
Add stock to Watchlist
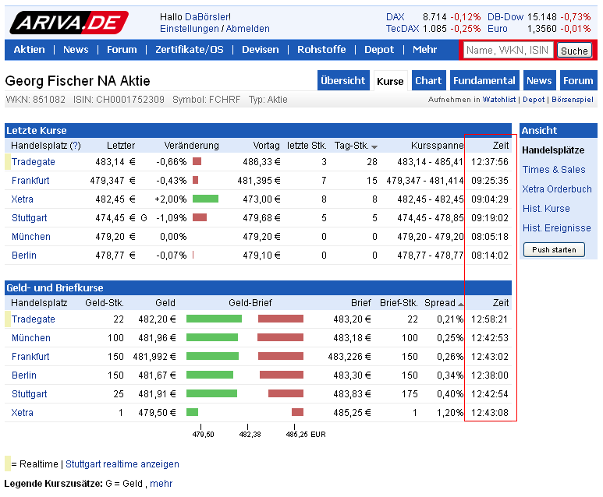pos(499,100)
